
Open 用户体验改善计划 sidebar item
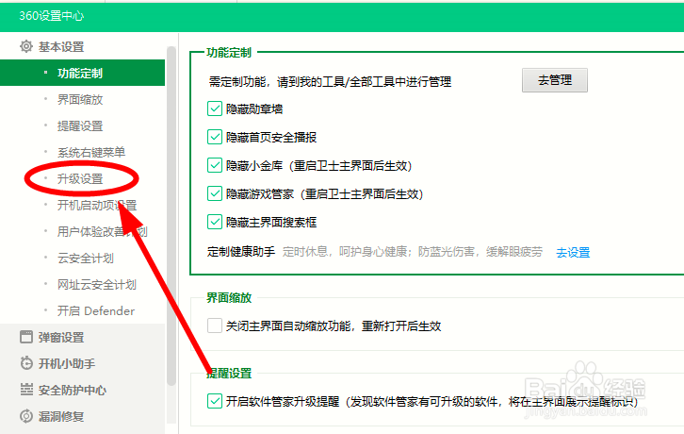[103, 232]
